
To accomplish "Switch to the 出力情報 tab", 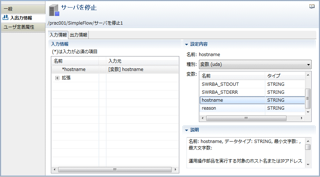I will click(x=79, y=35).
